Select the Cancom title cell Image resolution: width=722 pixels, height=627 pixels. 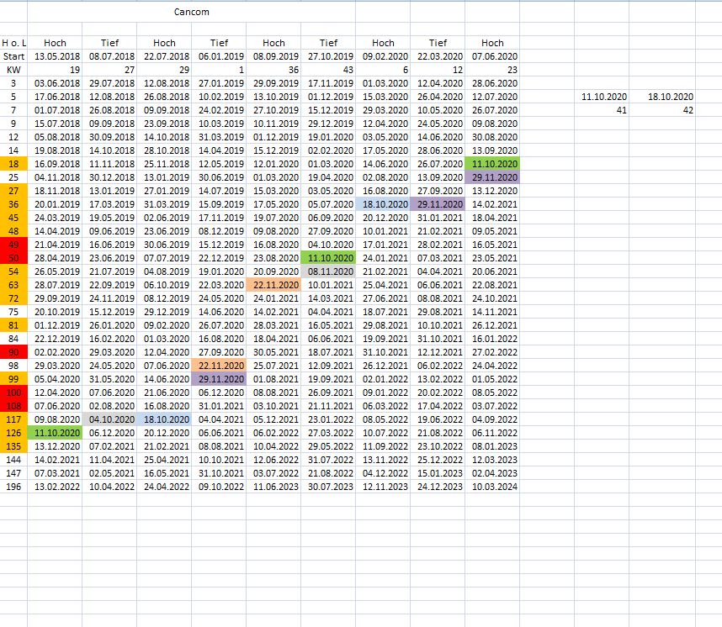(x=191, y=12)
